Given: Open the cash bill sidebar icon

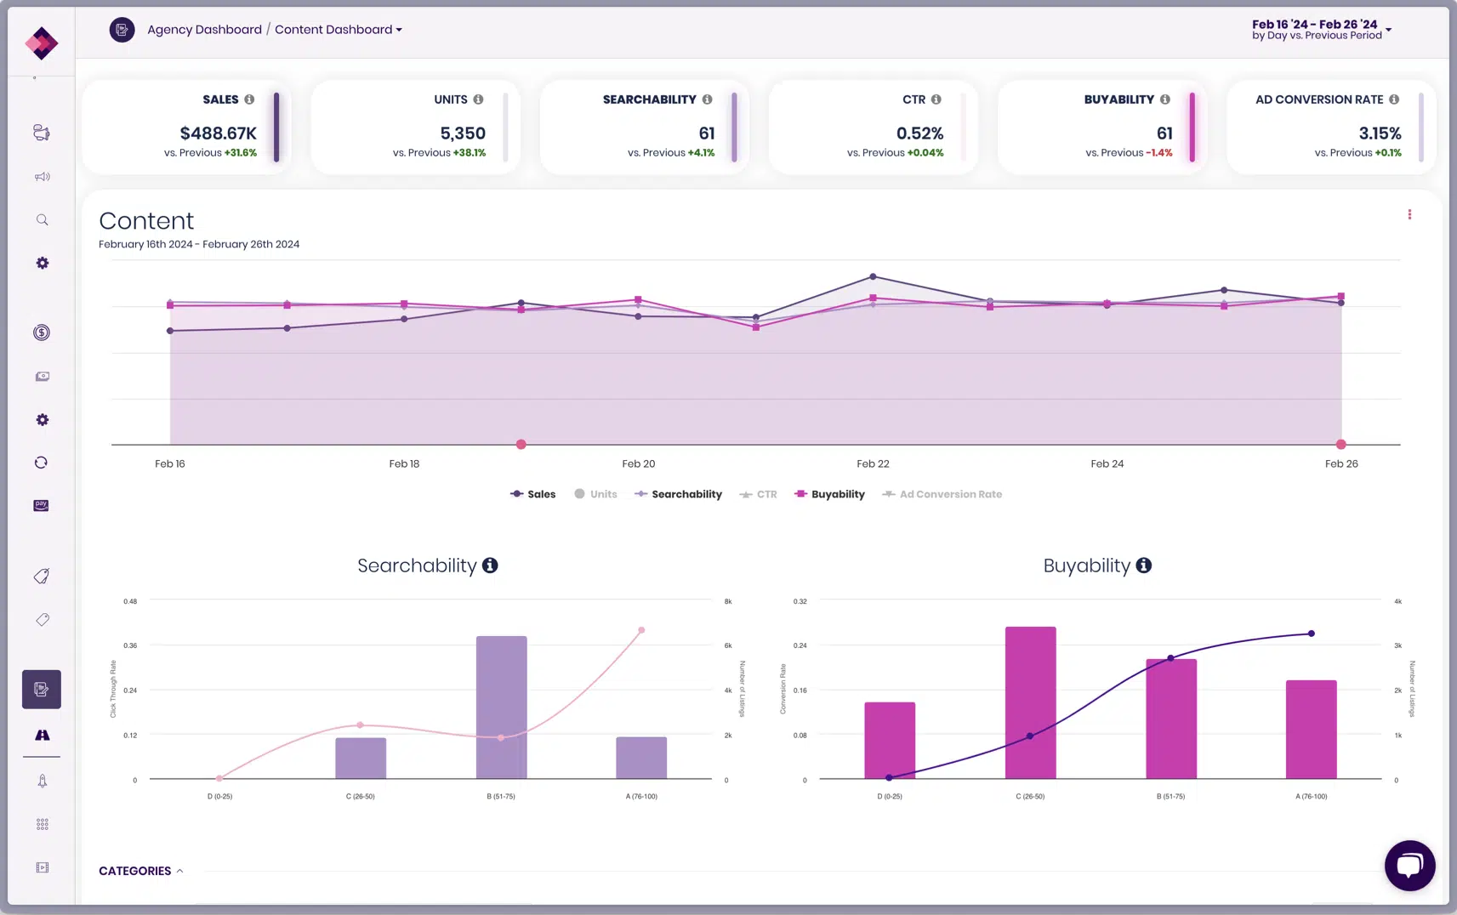Looking at the screenshot, I should [x=42, y=376].
